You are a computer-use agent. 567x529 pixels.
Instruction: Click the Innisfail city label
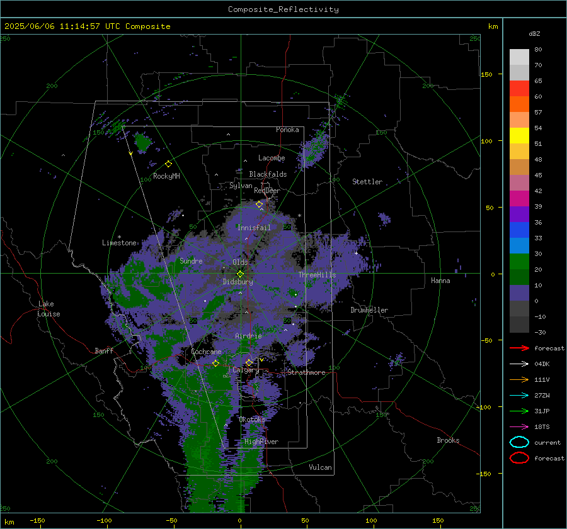coord(254,228)
